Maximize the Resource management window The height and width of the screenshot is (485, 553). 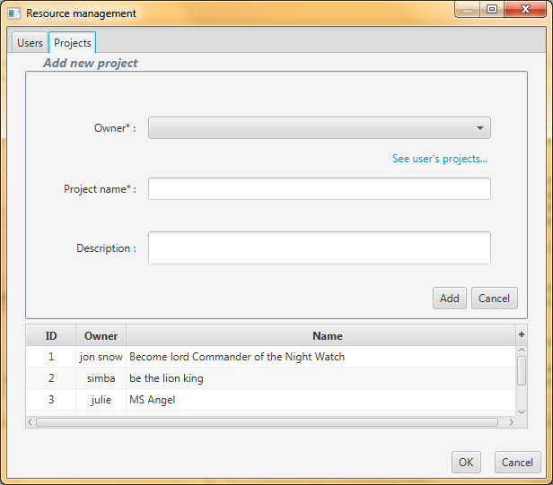click(x=492, y=9)
